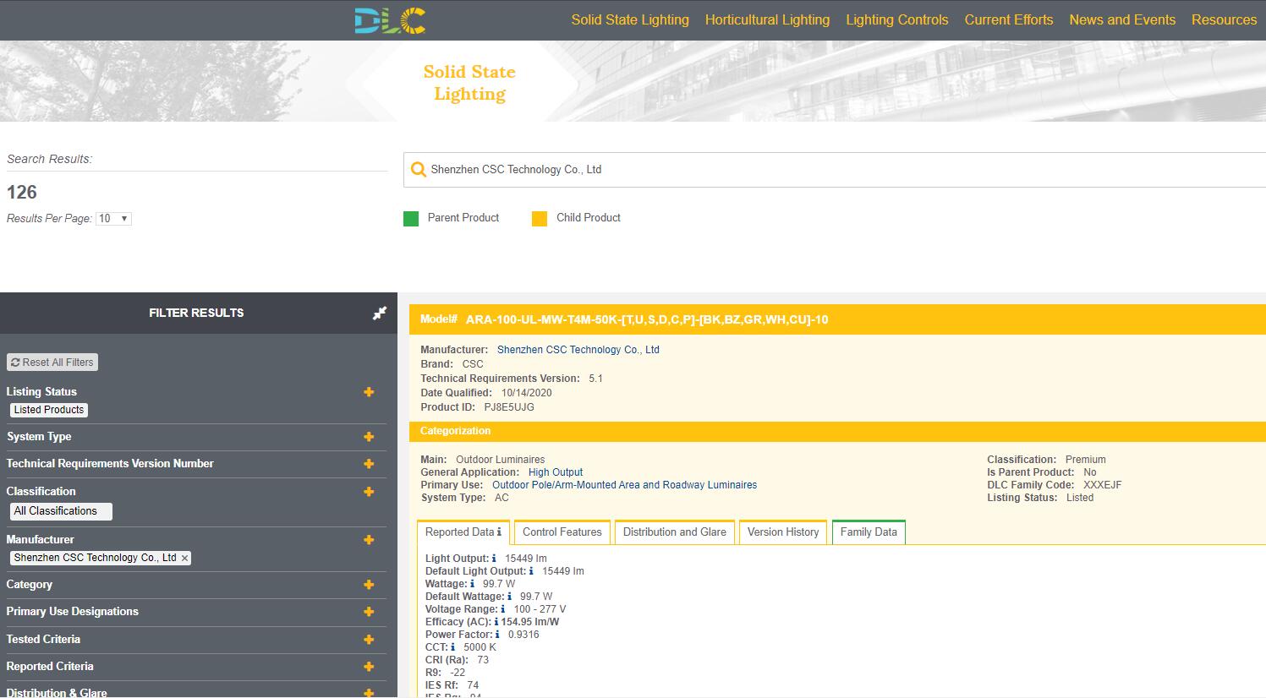Expand the Classification filter

369,492
